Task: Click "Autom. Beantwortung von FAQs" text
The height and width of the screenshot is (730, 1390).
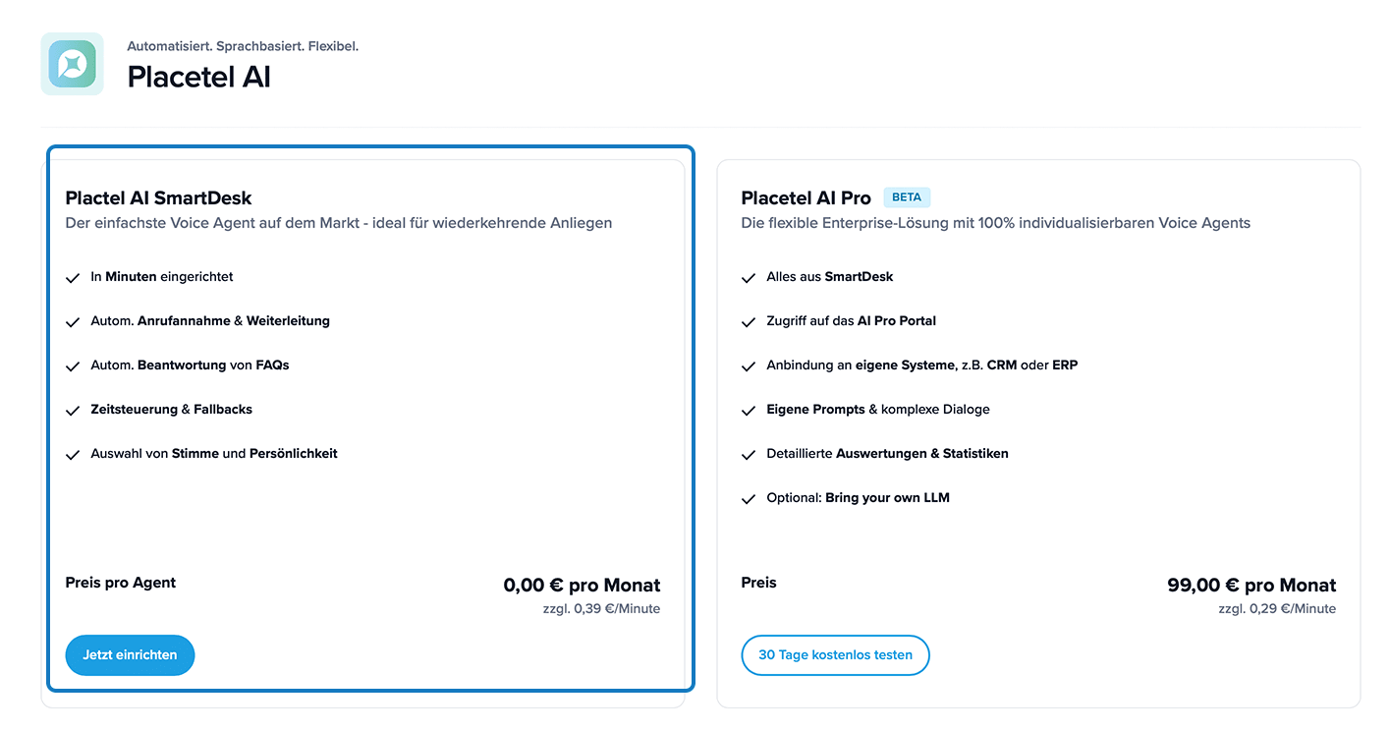Action: [x=191, y=365]
